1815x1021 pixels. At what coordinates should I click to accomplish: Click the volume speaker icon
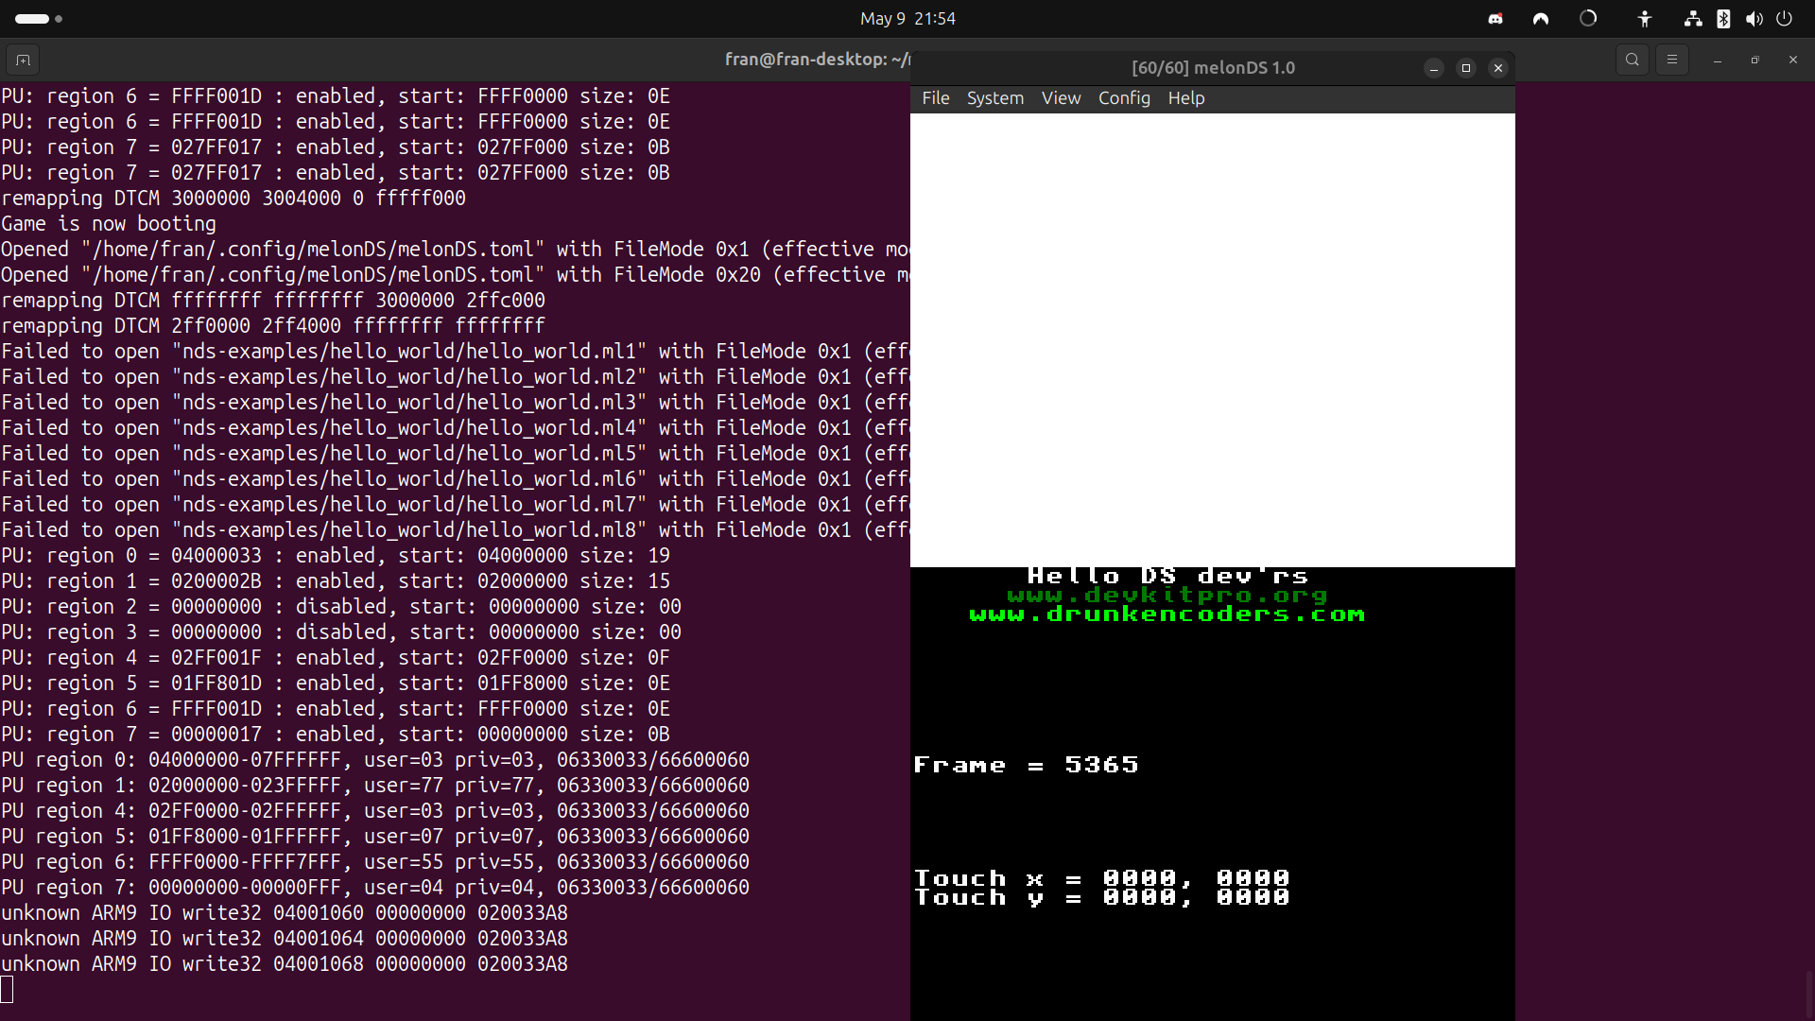[x=1754, y=19]
